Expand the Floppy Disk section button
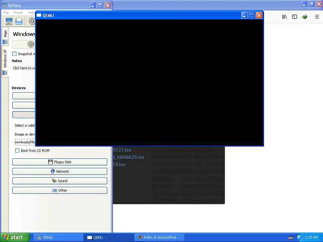Image resolution: width=323 pixels, height=242 pixels. (60, 162)
